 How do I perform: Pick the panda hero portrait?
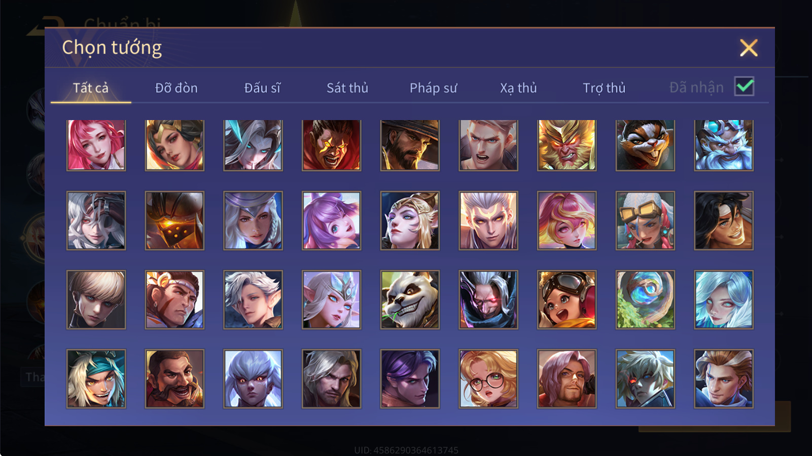[x=410, y=299]
